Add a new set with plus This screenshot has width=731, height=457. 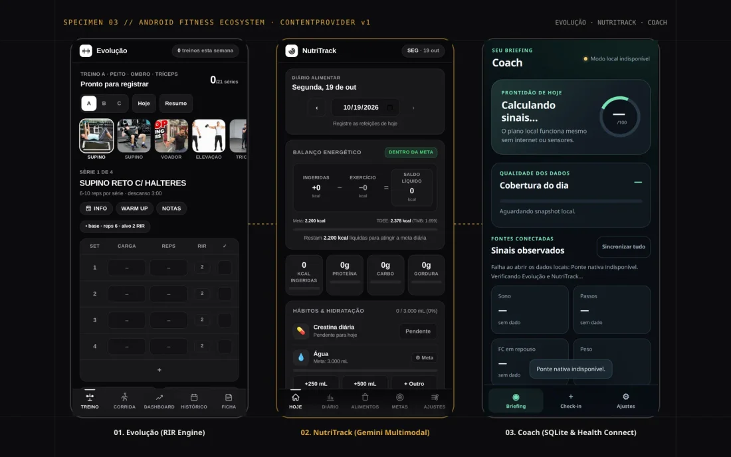click(159, 370)
